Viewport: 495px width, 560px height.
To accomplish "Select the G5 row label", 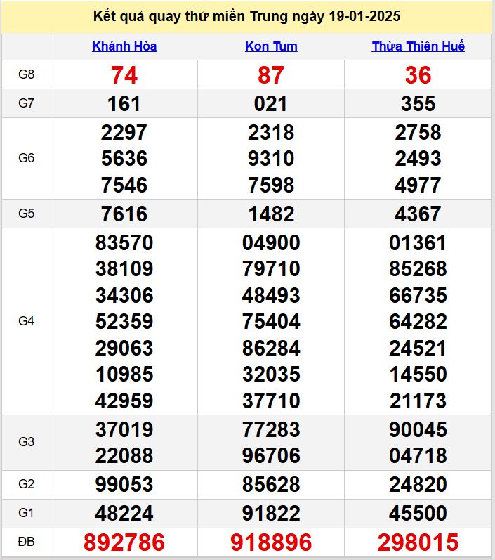I will tap(26, 214).
